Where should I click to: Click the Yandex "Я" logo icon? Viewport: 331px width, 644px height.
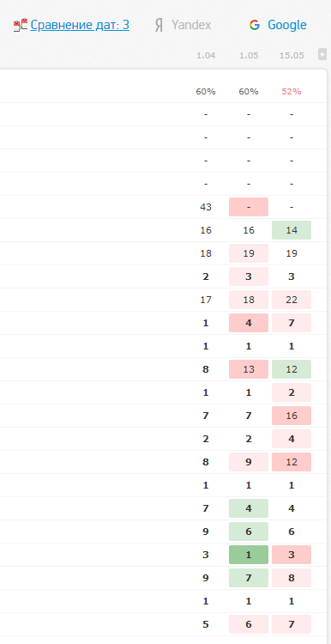(x=159, y=26)
